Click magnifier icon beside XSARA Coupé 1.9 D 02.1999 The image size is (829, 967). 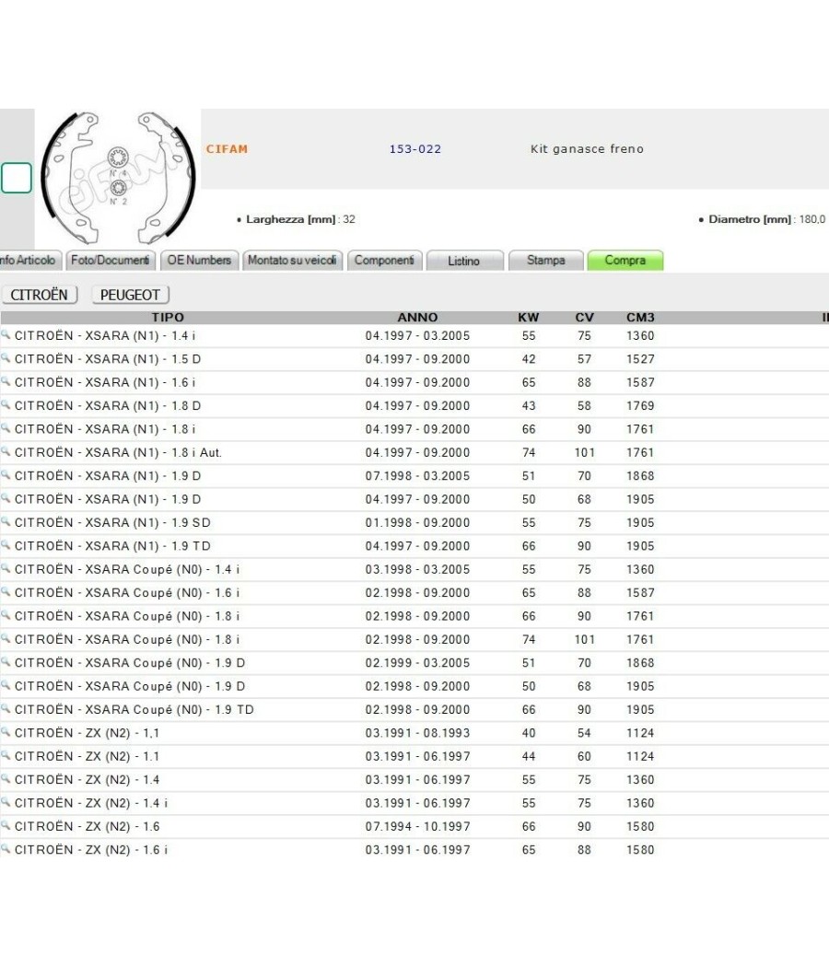[x=6, y=662]
